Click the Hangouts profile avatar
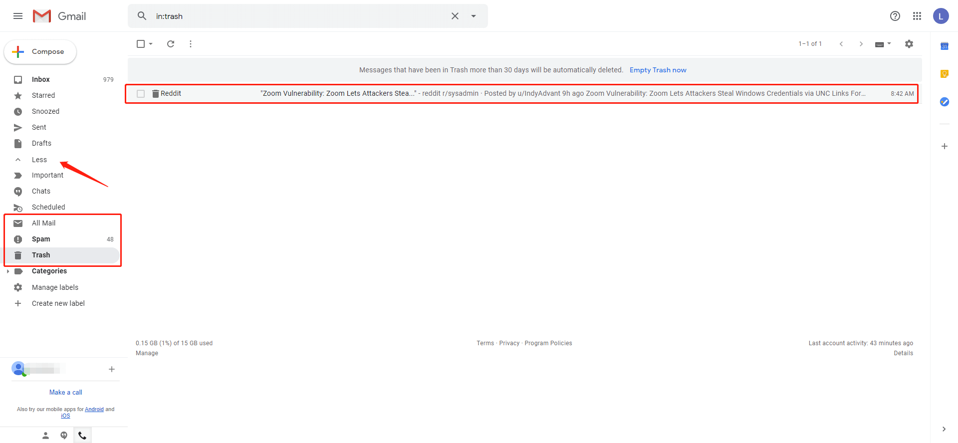The image size is (958, 443). click(x=18, y=369)
